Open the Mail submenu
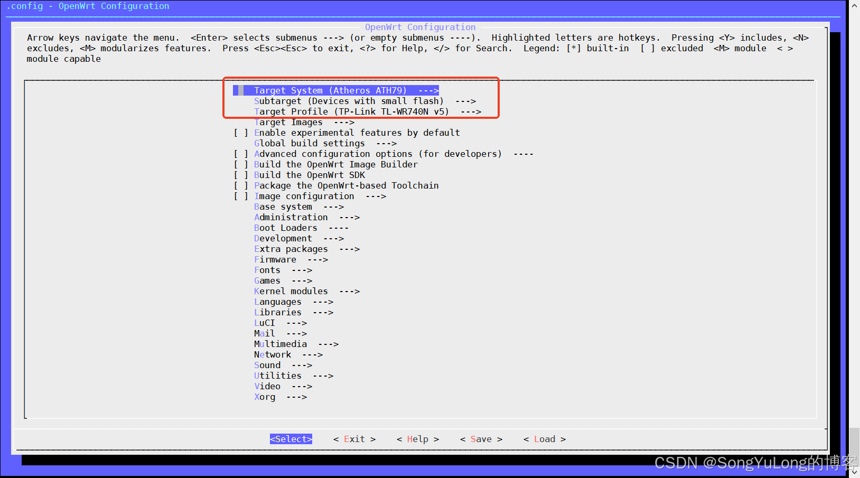Viewport: 860px width, 478px height. click(x=281, y=333)
